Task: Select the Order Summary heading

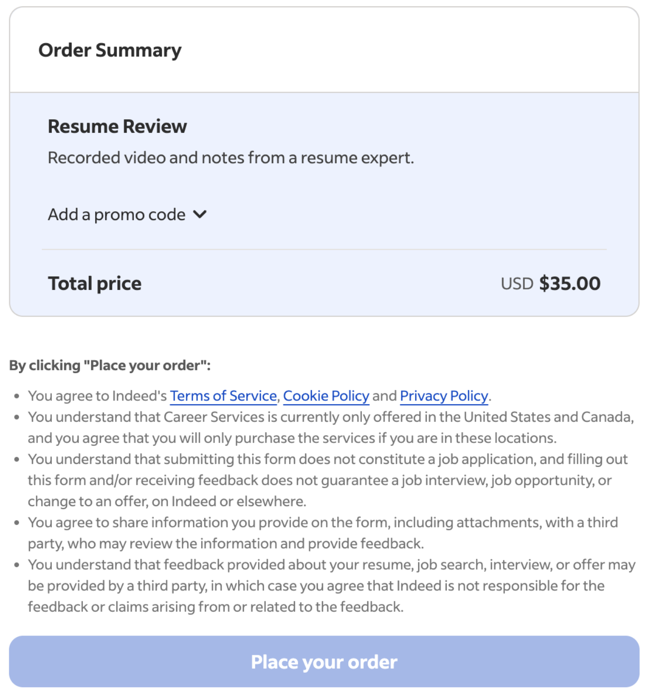Action: coord(110,49)
